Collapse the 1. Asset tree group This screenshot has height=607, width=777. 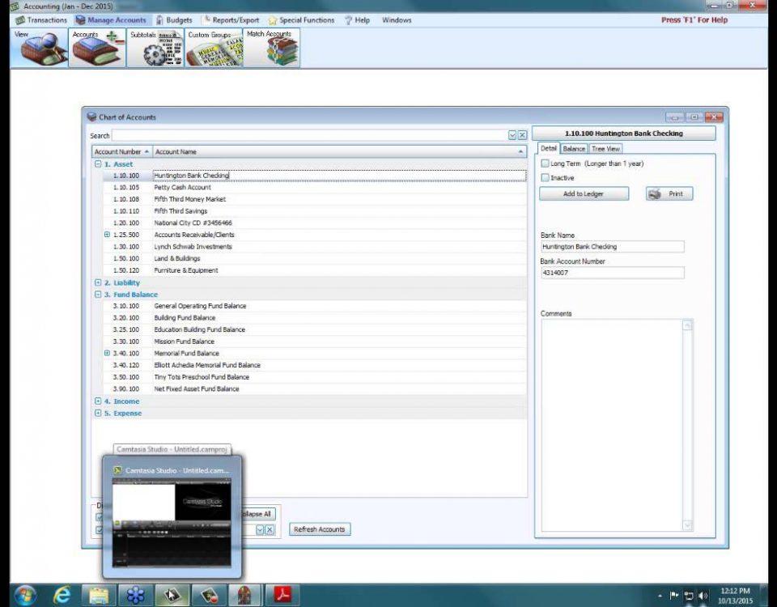tap(98, 164)
